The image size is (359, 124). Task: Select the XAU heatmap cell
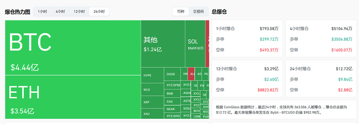coord(152,114)
